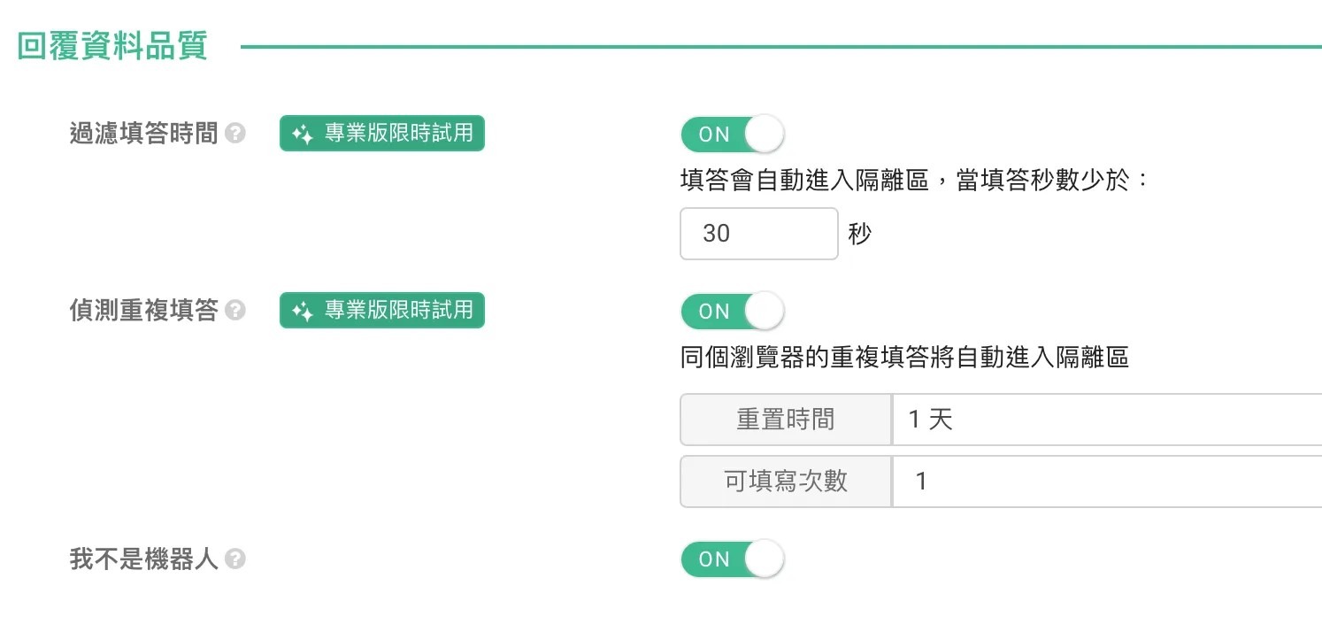Click the 重置時間 field label
This screenshot has width=1322, height=632.
786,420
